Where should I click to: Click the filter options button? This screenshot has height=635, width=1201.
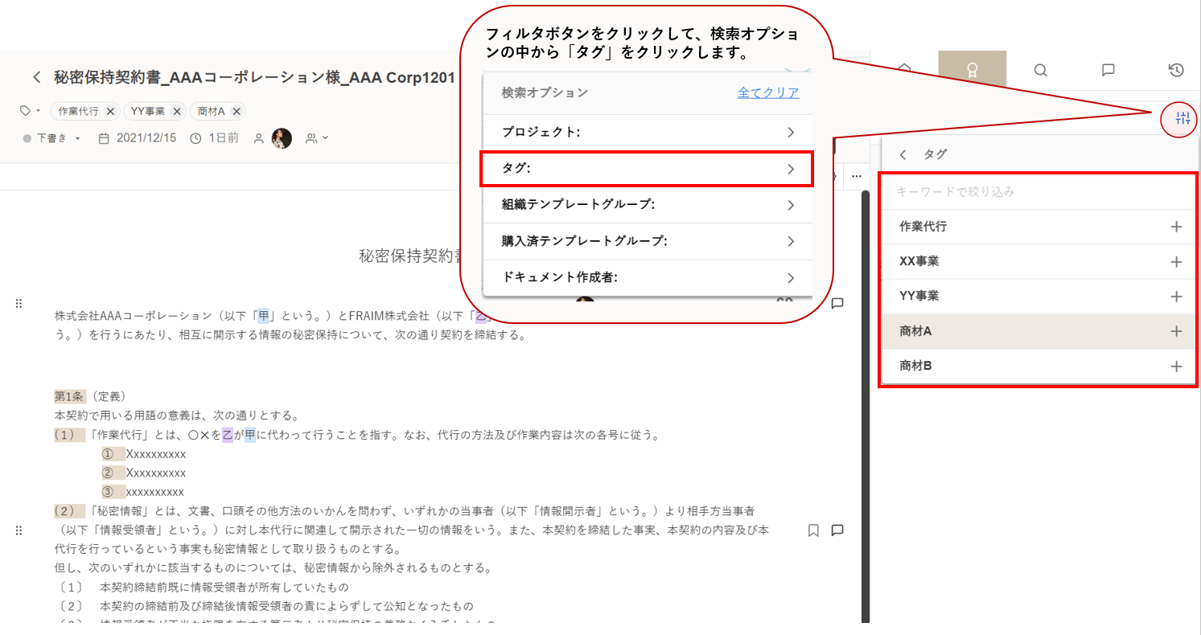pyautogui.click(x=1182, y=119)
